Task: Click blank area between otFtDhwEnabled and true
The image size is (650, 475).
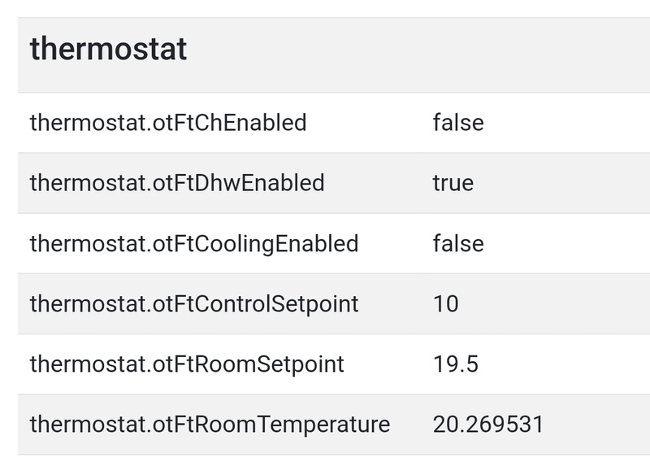Action: click(x=378, y=183)
